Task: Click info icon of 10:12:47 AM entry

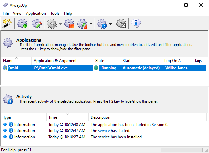Action: coord(11,130)
